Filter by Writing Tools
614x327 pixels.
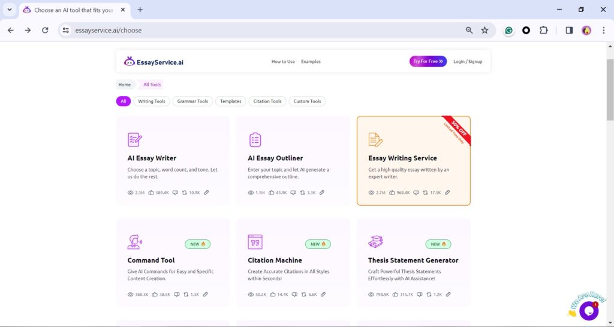152,101
